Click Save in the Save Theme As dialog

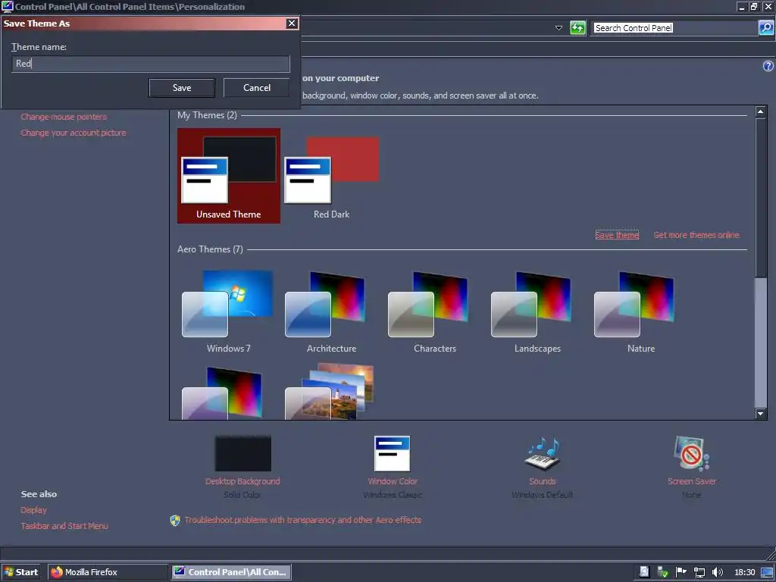pyautogui.click(x=182, y=88)
